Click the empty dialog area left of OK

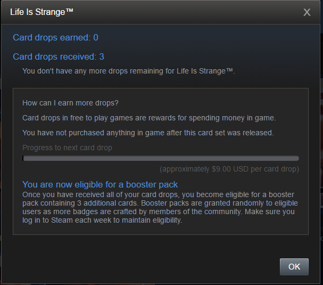coord(144,267)
